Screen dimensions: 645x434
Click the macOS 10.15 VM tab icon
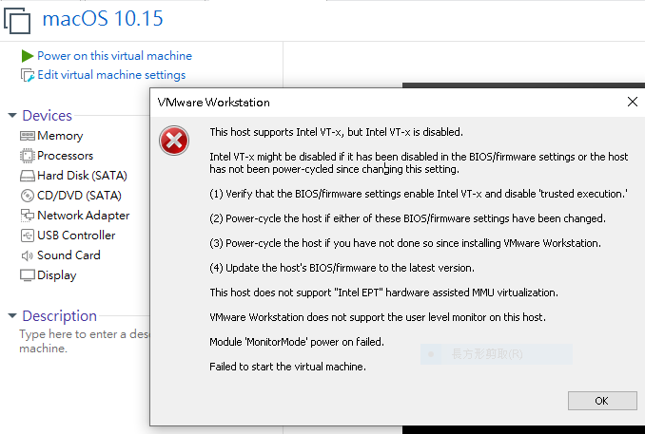[17, 20]
